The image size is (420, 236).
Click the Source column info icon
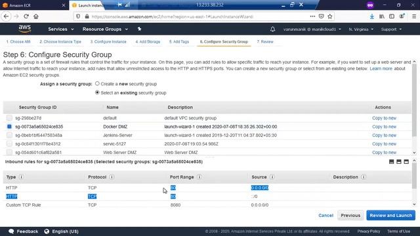point(272,177)
